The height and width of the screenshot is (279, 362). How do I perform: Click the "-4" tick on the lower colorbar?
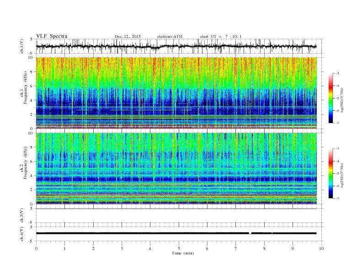click(x=337, y=161)
